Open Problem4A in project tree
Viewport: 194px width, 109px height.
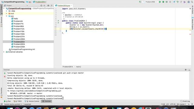[18, 21]
